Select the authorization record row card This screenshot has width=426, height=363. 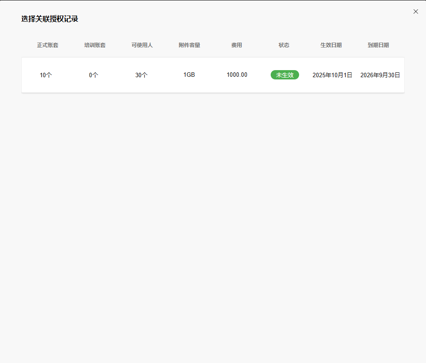point(213,87)
